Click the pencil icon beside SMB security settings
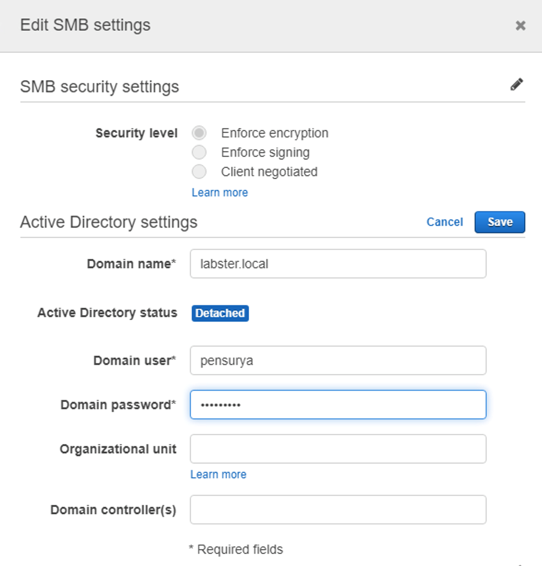Image resolution: width=542 pixels, height=566 pixels. tap(517, 84)
